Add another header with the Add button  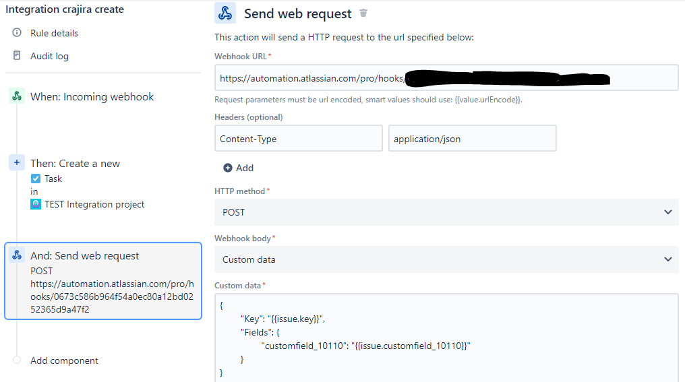pos(239,168)
